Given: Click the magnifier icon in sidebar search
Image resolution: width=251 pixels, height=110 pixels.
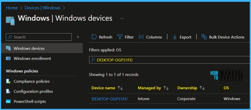Looking at the screenshot, I should click(10, 37).
